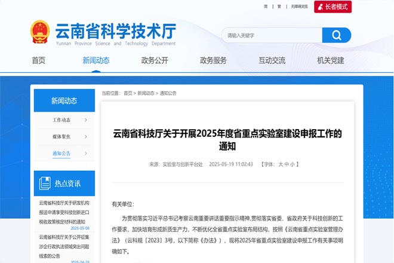Open the 政务公开 navigation tab

[155, 60]
